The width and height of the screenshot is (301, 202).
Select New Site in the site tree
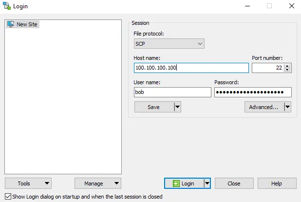(27, 24)
